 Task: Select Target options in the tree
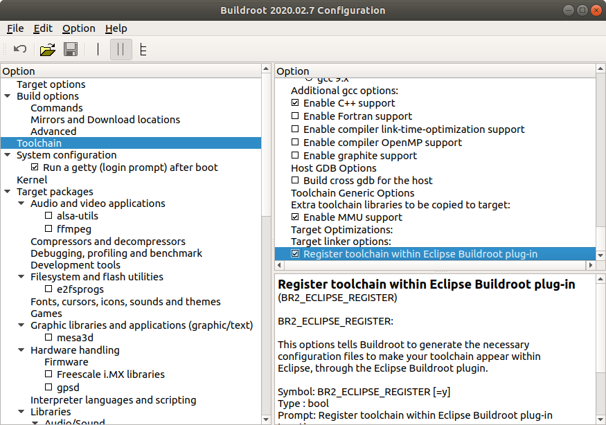tap(51, 84)
